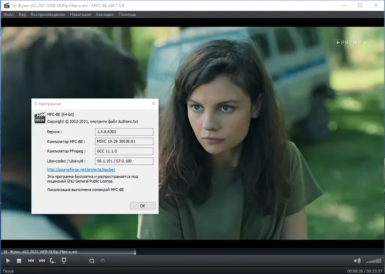The width and height of the screenshot is (385, 274).
Task: Open the Помощь menu
Action: click(x=127, y=14)
